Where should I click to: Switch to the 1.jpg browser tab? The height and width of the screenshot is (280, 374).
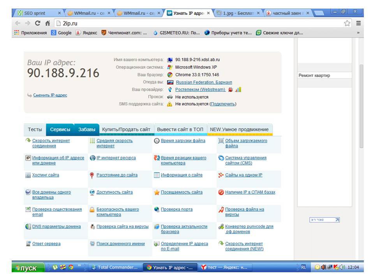(238, 13)
